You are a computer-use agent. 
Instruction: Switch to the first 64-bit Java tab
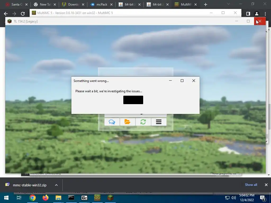click(x=127, y=4)
